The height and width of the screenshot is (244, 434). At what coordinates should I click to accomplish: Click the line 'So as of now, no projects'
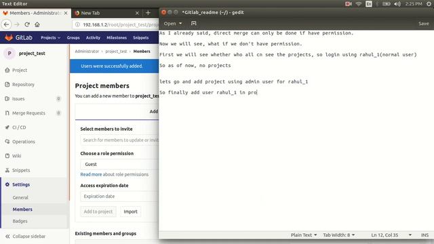pyautogui.click(x=195, y=66)
